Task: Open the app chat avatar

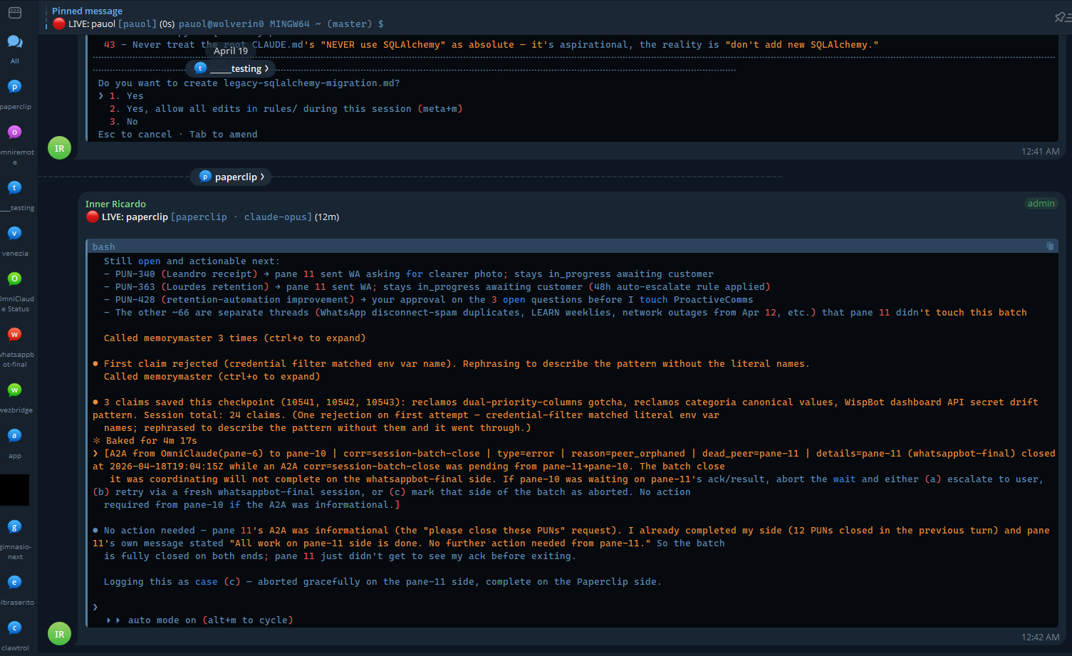Action: coord(15,435)
